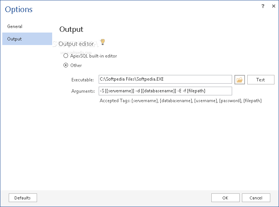Focus the Arguments input field

click(165, 91)
